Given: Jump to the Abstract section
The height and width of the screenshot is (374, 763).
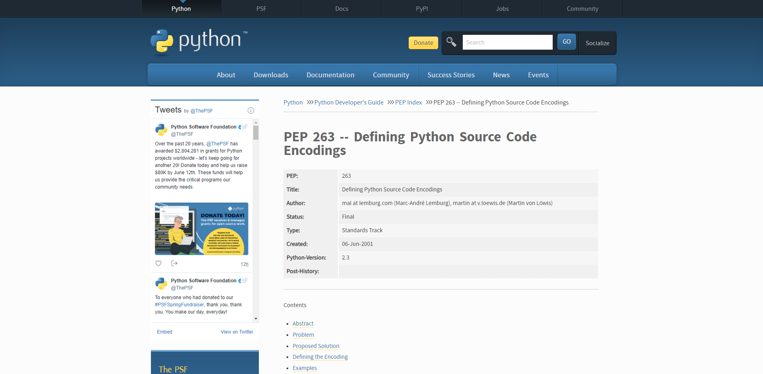Looking at the screenshot, I should coord(303,324).
